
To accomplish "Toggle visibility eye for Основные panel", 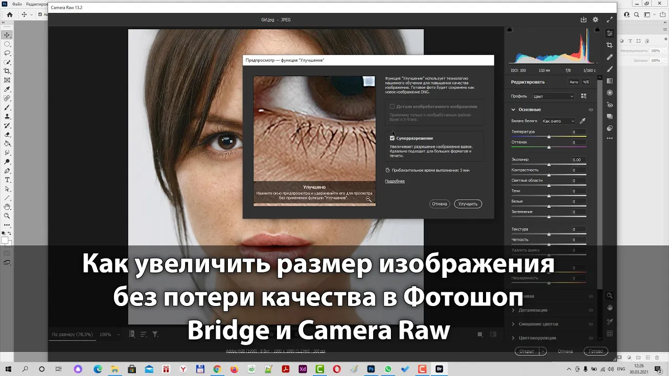I will [591, 110].
